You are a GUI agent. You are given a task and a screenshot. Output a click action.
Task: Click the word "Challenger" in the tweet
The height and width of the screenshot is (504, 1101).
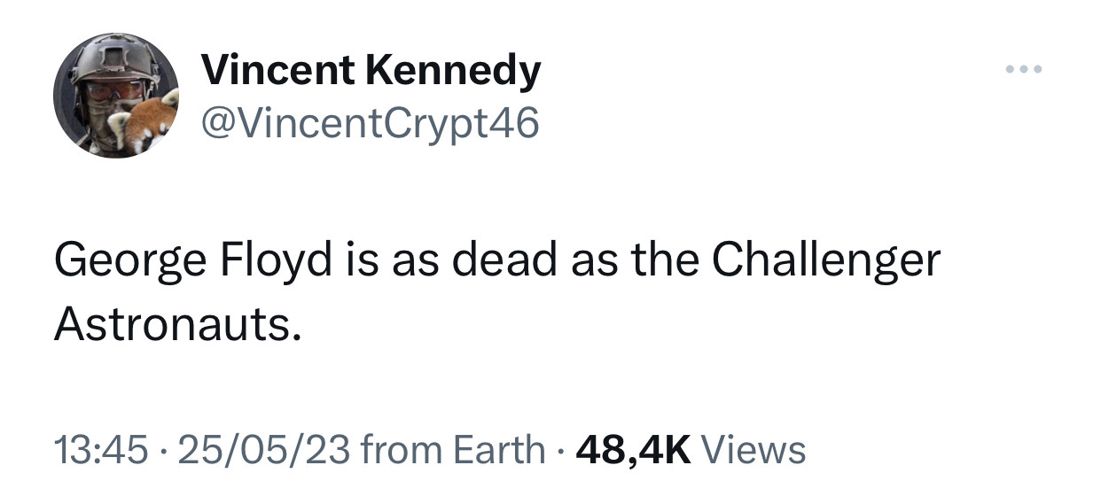pos(826,261)
